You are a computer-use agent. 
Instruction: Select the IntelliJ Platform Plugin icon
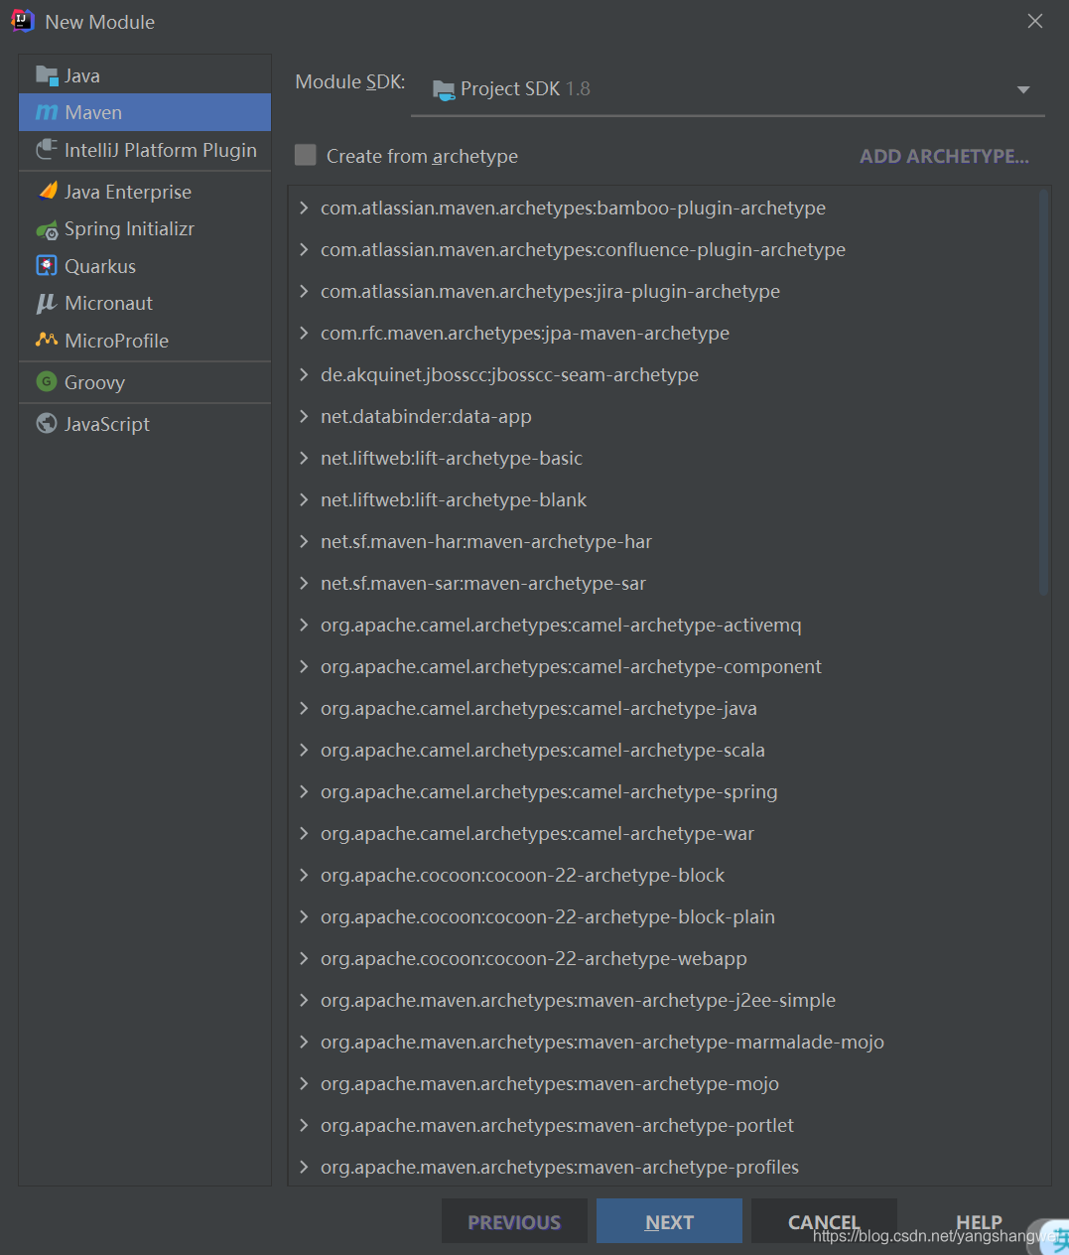[x=47, y=150]
